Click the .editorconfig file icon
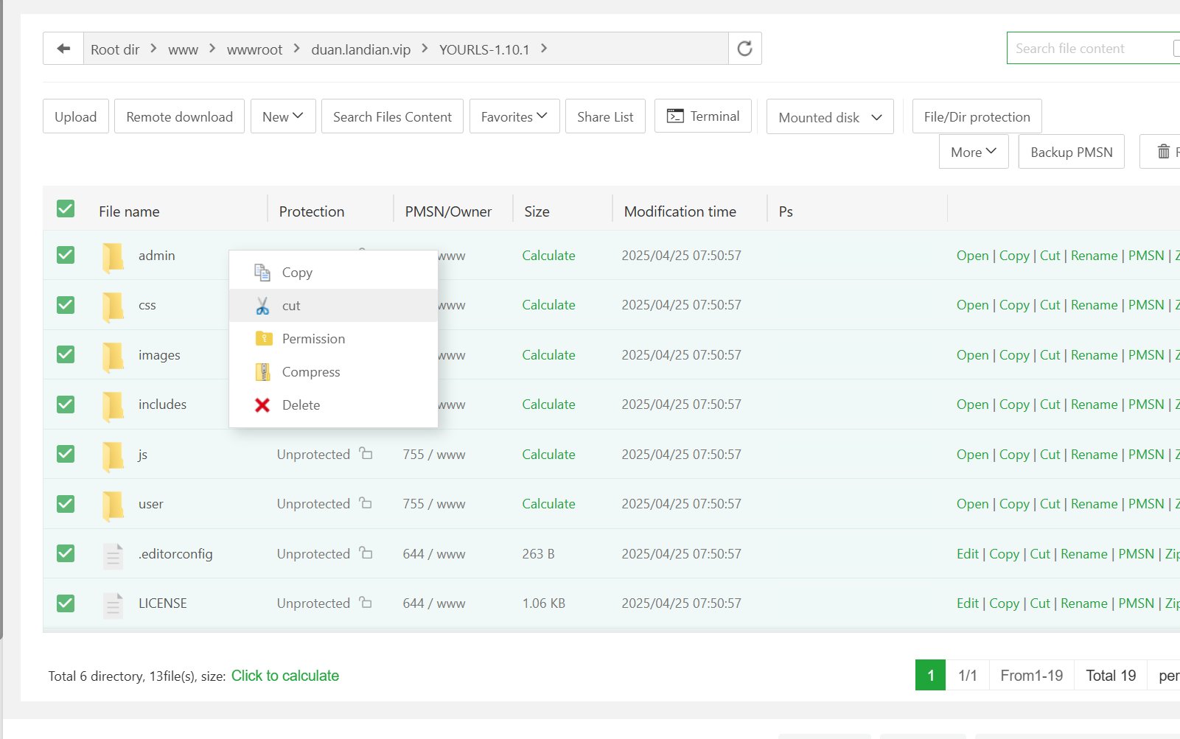The width and height of the screenshot is (1180, 739). [x=113, y=555]
